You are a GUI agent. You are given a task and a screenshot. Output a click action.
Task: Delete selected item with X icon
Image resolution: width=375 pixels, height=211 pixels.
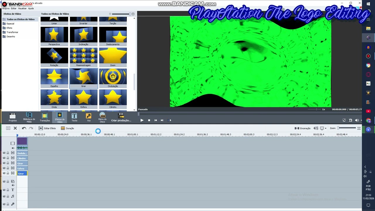[15, 128]
